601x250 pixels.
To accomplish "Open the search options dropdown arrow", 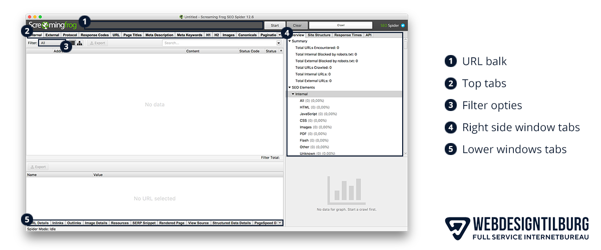I will pos(278,43).
